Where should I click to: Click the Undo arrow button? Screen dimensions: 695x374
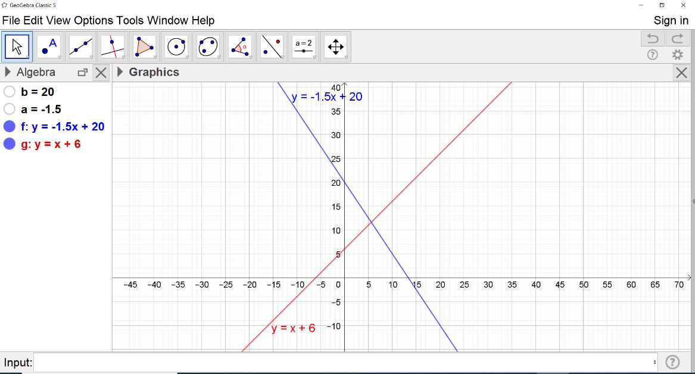(653, 39)
